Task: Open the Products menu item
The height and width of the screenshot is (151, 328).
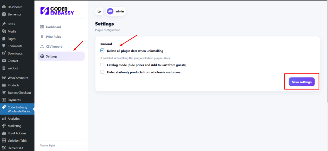Action: coord(13,85)
